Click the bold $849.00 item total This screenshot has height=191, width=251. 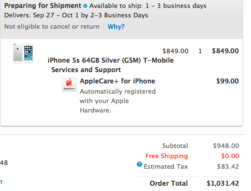coord(225,51)
